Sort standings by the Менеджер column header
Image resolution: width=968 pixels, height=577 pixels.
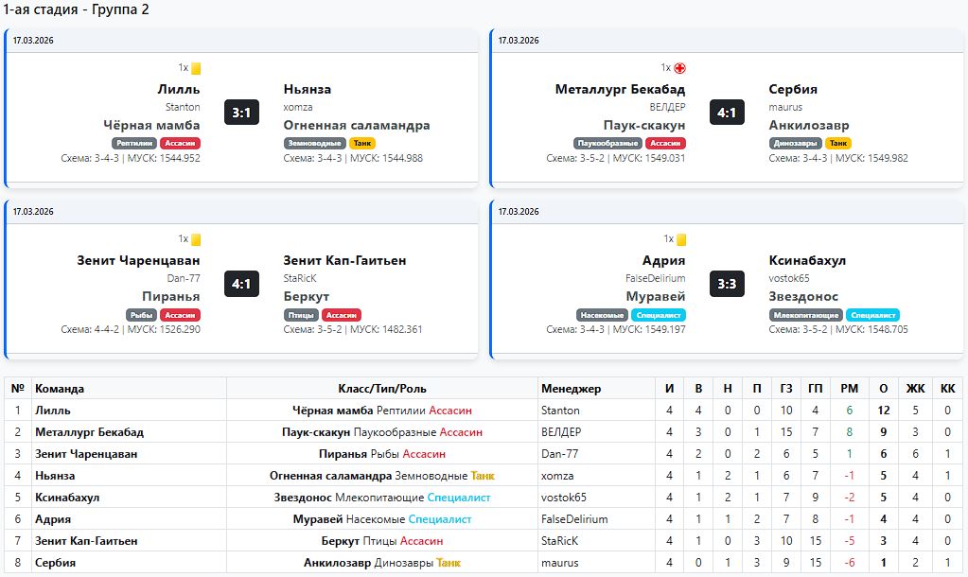(570, 389)
